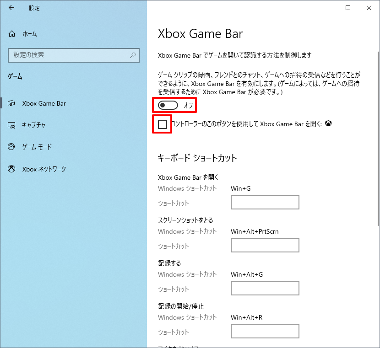Click the ゲーム モード sidebar icon
Screen dimensions: 380x348
coord(11,147)
